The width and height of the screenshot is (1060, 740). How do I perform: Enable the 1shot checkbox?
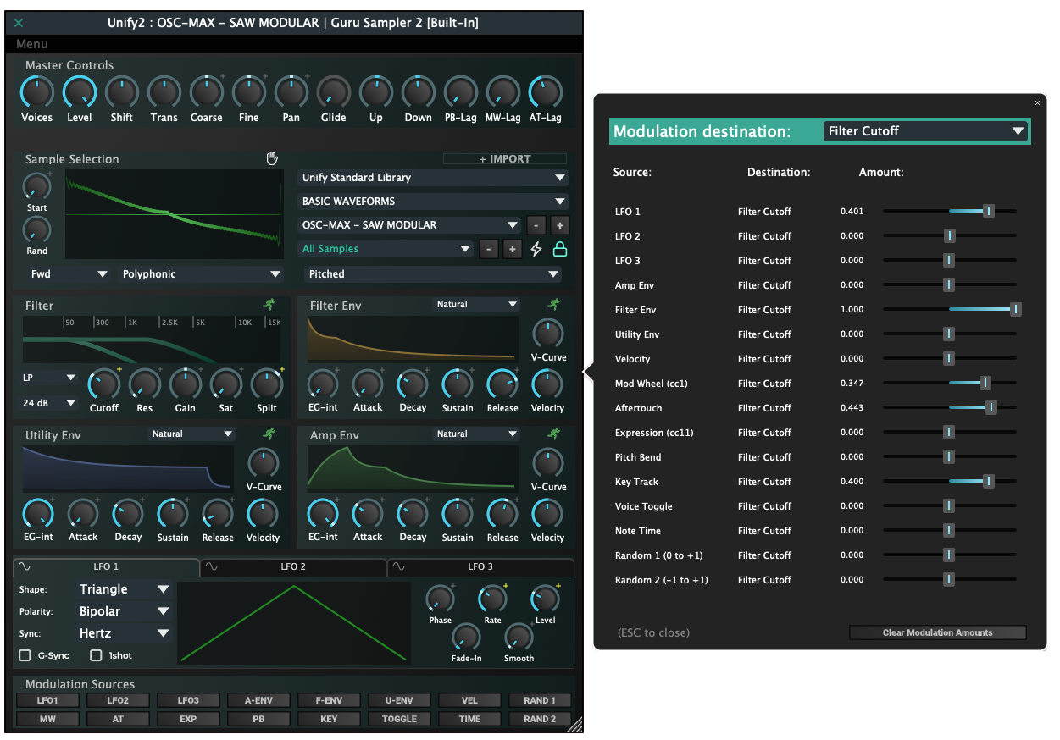[x=96, y=655]
